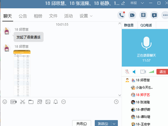Open the emoji picker
Viewport: 168px width, 126px height.
pos(5,102)
